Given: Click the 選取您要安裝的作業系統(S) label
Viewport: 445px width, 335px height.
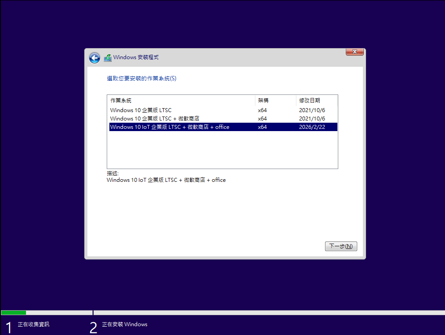Looking at the screenshot, I should click(x=142, y=79).
